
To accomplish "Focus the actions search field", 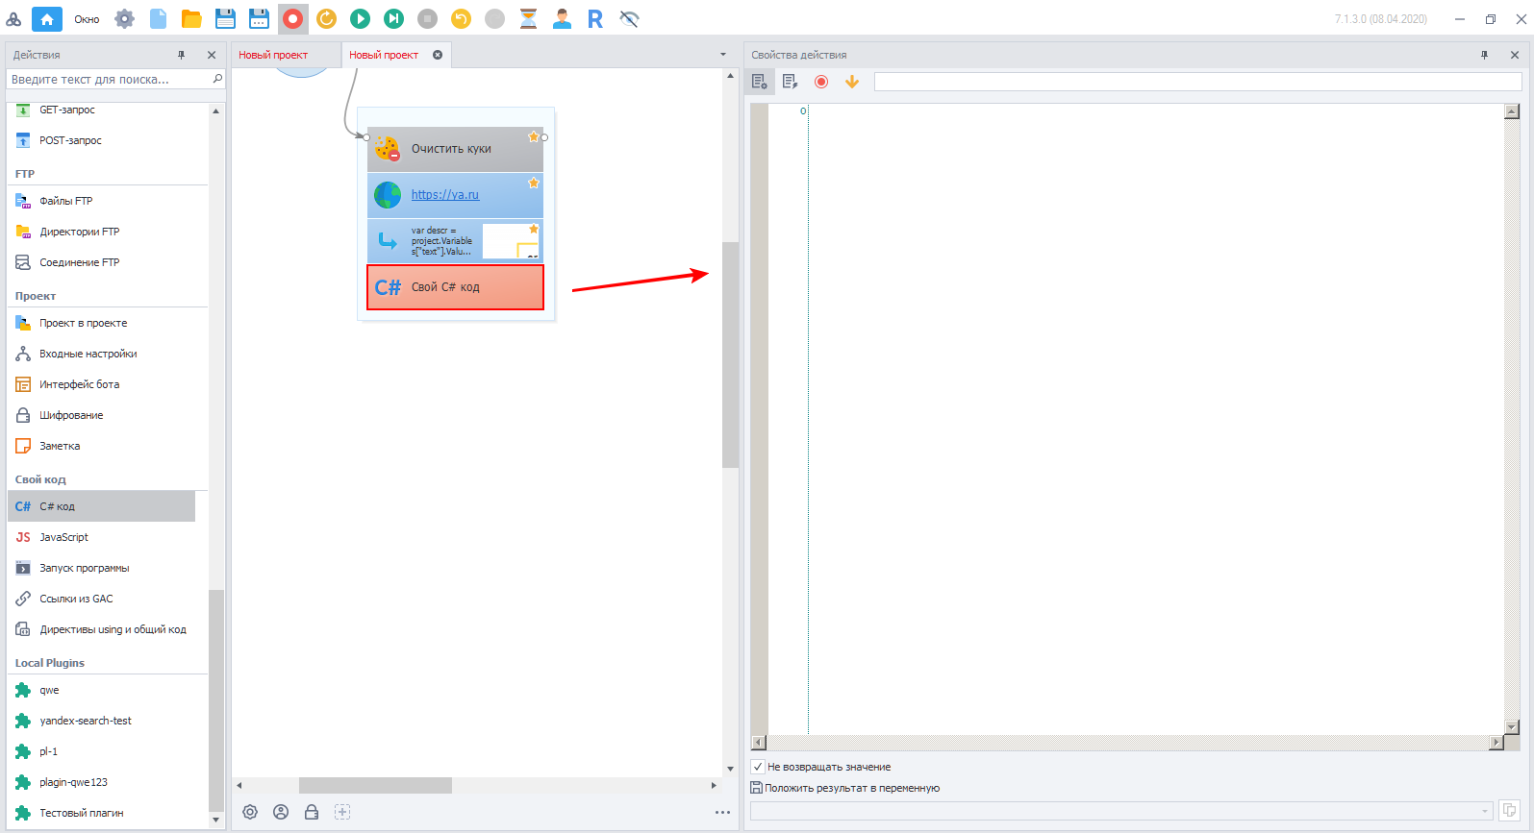I will (116, 79).
